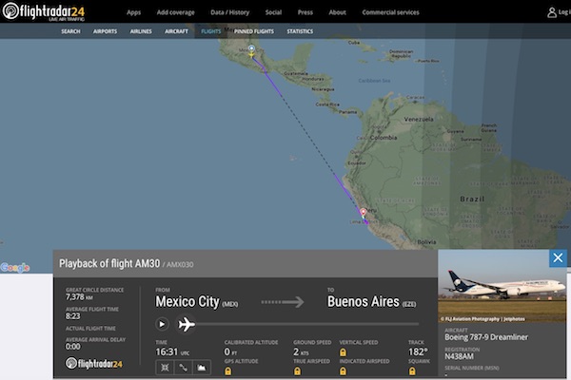The image size is (571, 380).
Task: Click the Mexico City origin marker on map
Action: coord(251,47)
